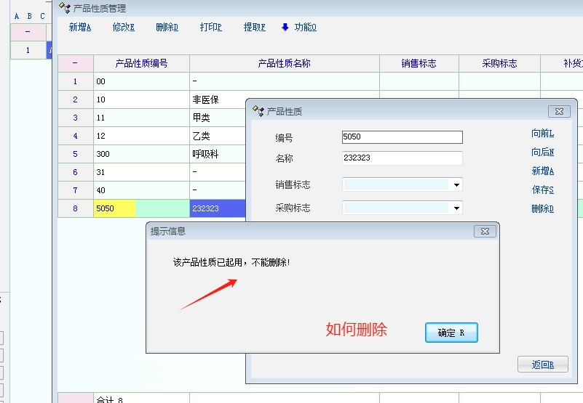Click the yellow 5050 cell in row 8
The width and height of the screenshot is (583, 403).
click(114, 208)
